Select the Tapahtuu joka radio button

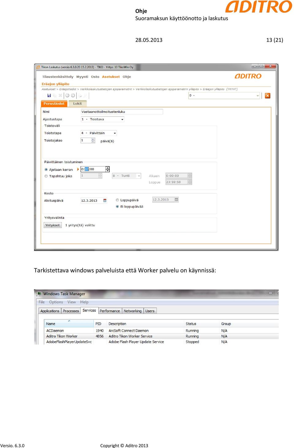pyautogui.click(x=46, y=176)
